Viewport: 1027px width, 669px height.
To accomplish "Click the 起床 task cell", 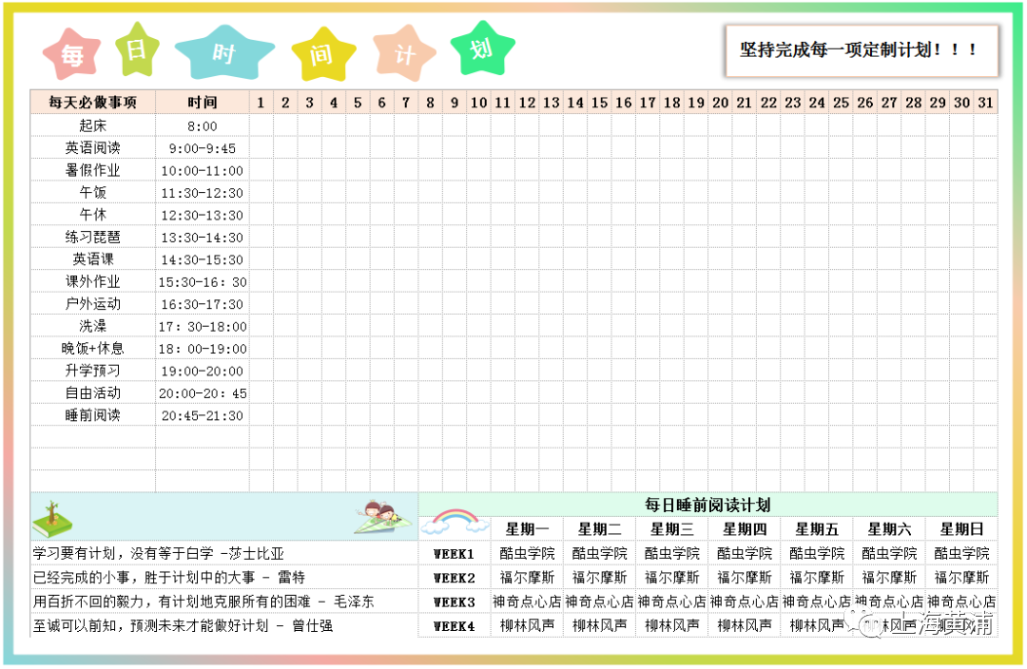I will click(92, 125).
